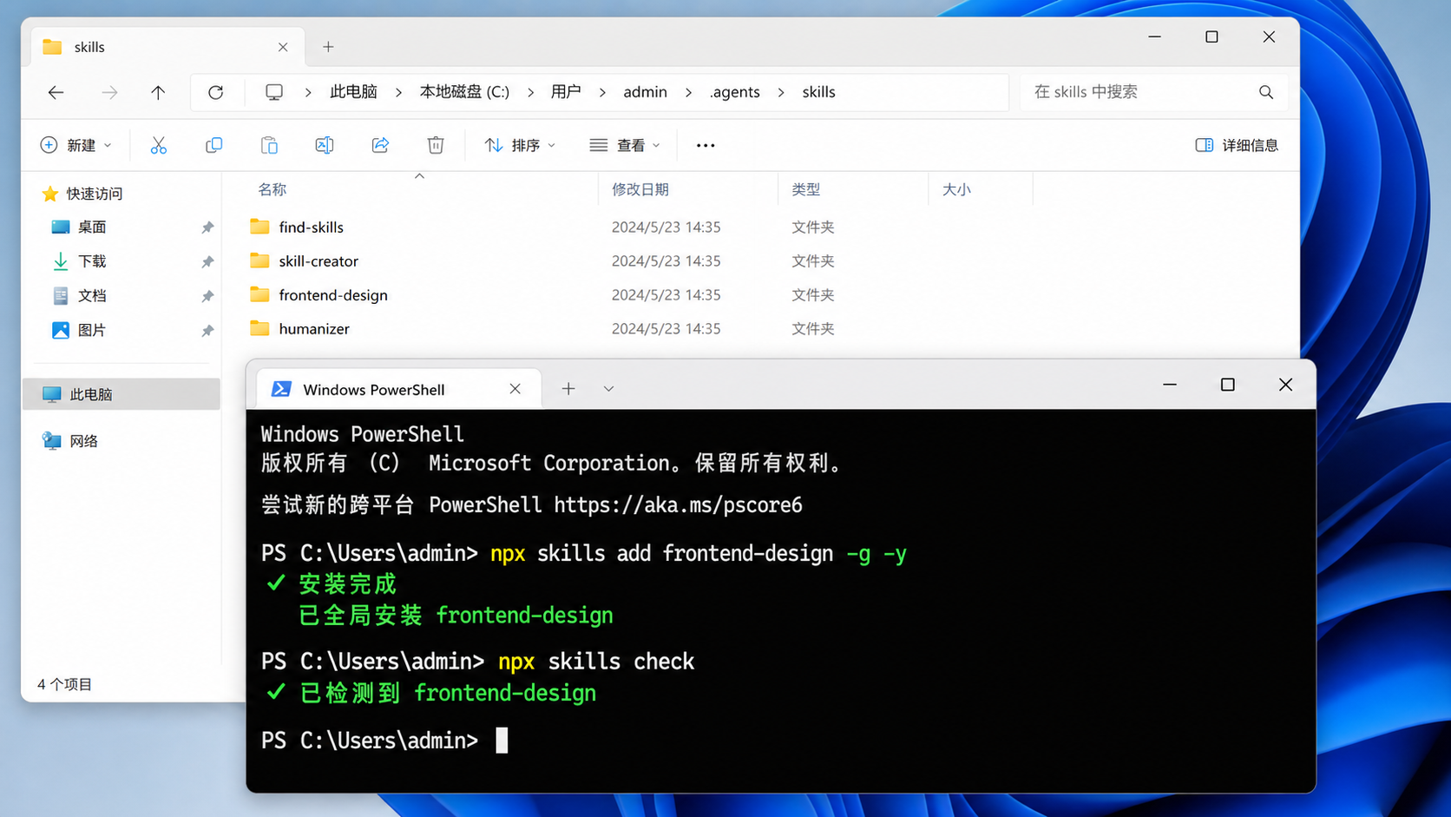Select 此电脑 in the sidebar
This screenshot has height=817, width=1451.
121,394
